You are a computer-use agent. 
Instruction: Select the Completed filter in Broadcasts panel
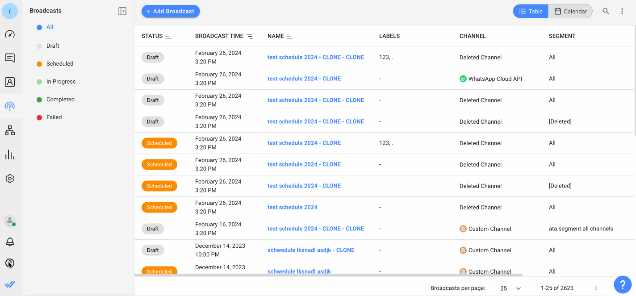pyautogui.click(x=60, y=100)
